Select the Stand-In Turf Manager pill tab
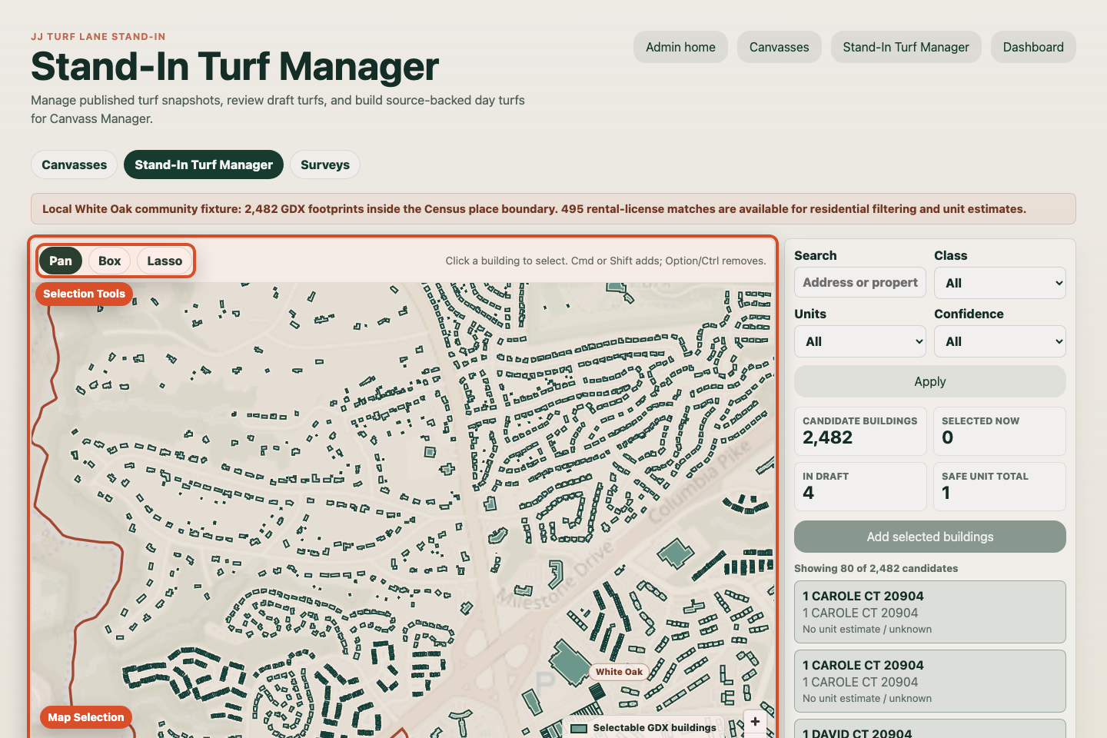 pyautogui.click(x=204, y=165)
